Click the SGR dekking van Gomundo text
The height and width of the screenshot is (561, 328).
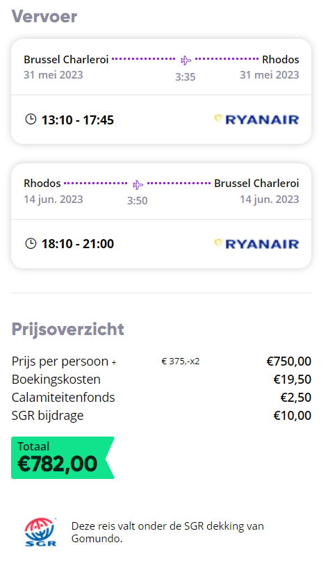coord(167,532)
